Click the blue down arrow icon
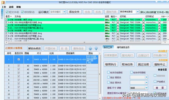The image size is (169, 100). pyautogui.click(x=96, y=49)
